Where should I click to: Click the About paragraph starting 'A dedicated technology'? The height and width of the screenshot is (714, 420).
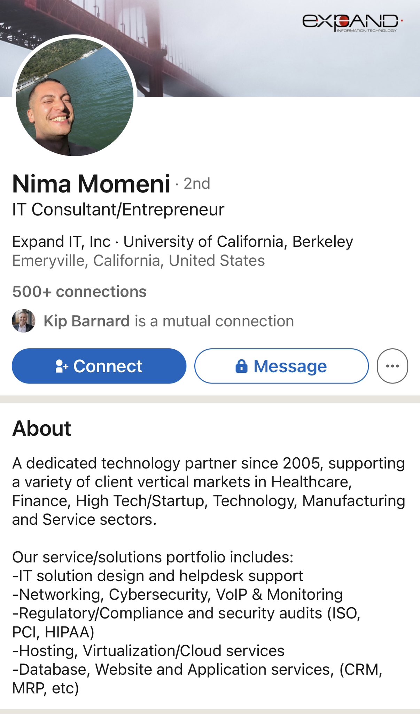(x=209, y=491)
